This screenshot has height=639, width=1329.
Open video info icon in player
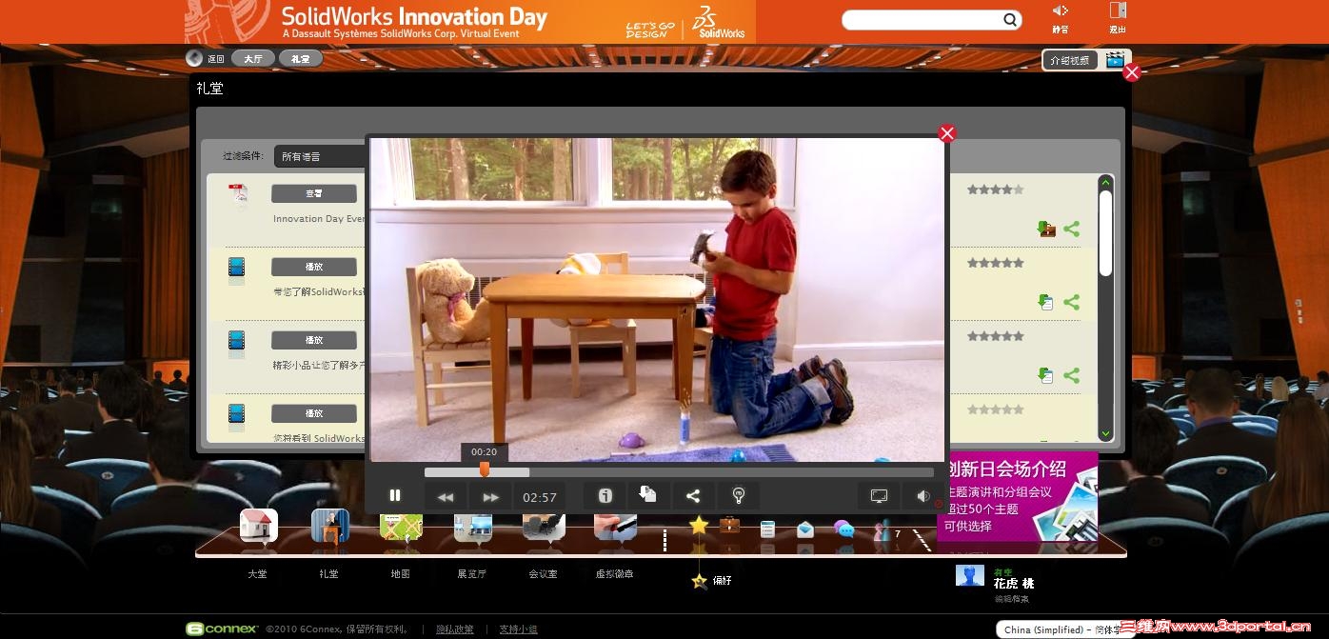[605, 496]
